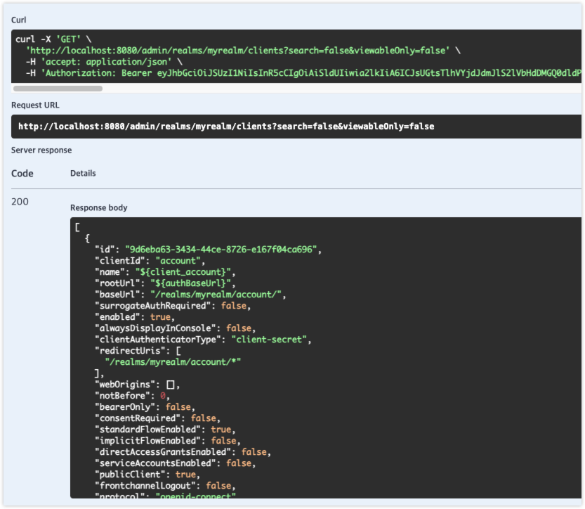
Task: Click the quoted localhost URL in the curl block
Action: coord(237,51)
